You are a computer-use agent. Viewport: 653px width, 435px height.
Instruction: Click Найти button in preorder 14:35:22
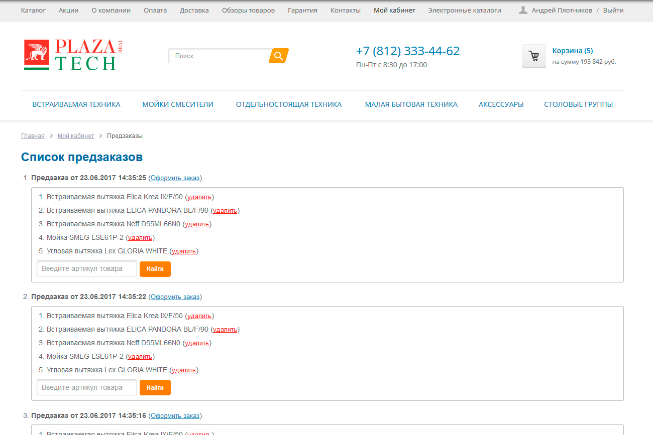pos(155,388)
